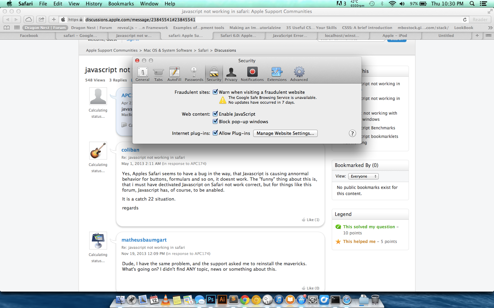Open the Top Sites grid icon
The width and height of the screenshot is (494, 308).
[x=17, y=28]
